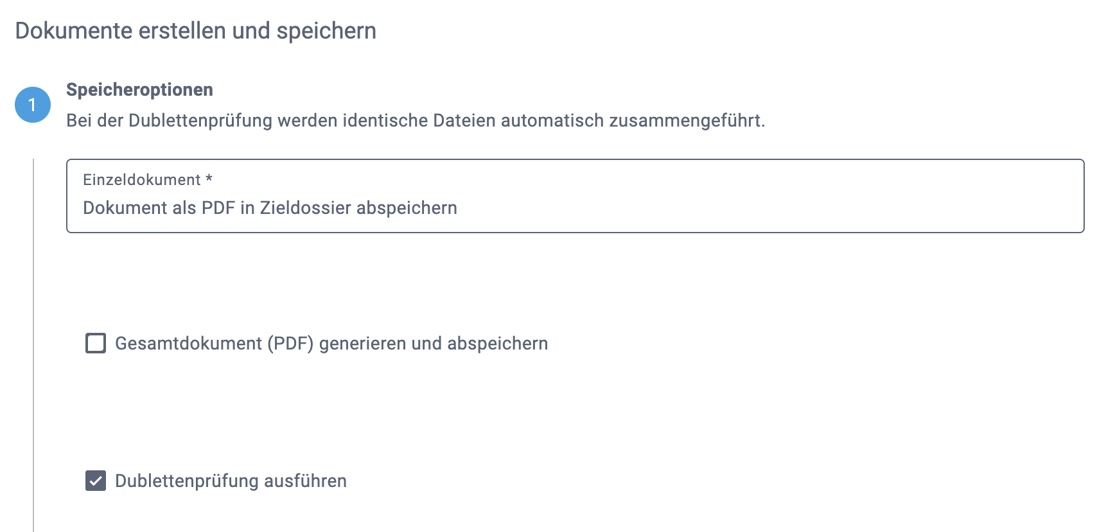Click the Speicheroptionen step title
1097x532 pixels.
coord(139,89)
